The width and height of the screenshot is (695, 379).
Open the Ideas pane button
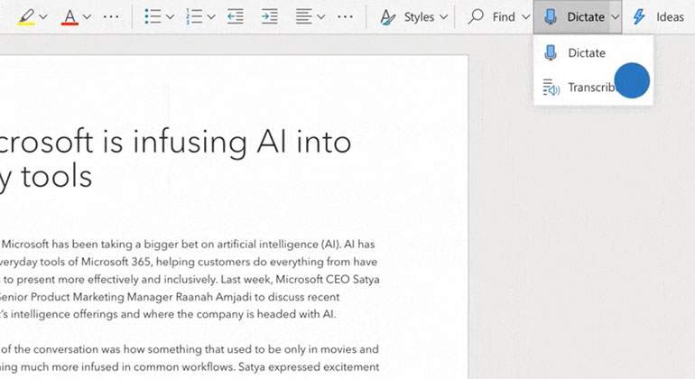click(x=659, y=17)
